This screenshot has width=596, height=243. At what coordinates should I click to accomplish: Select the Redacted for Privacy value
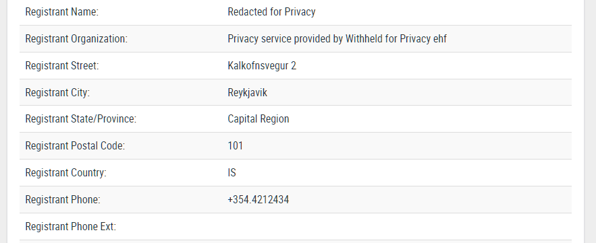271,11
